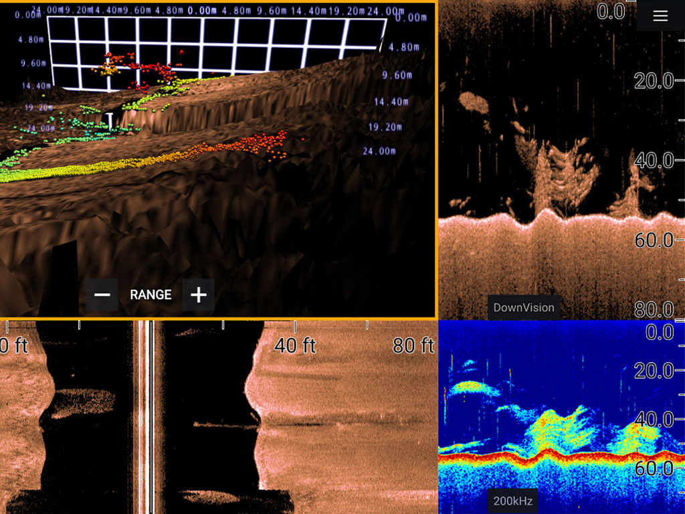Click the RANGE label
This screenshot has width=685, height=514.
(x=151, y=294)
